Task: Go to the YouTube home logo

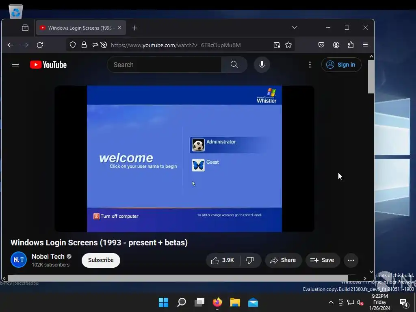Action: tap(48, 65)
